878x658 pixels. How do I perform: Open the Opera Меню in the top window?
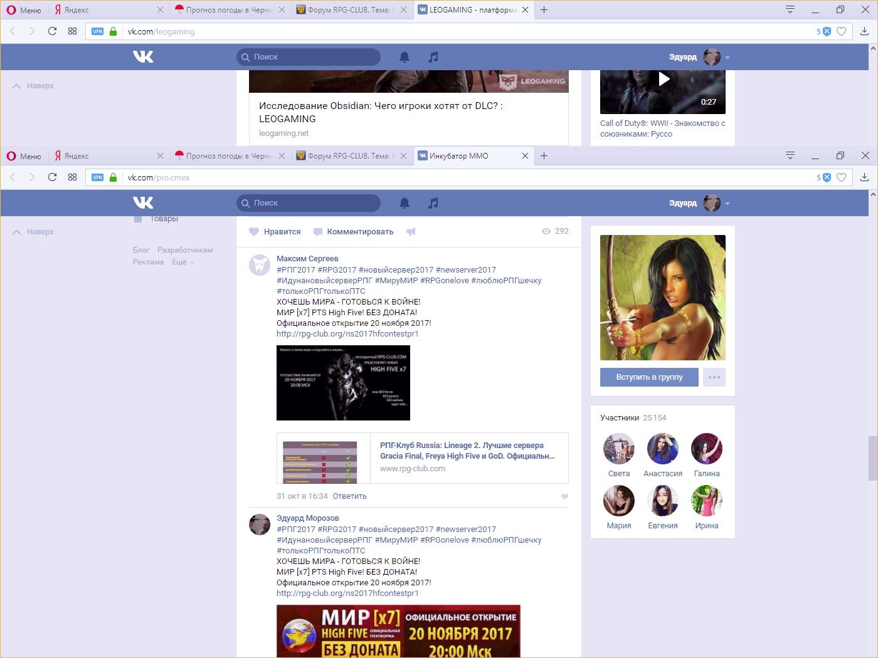24,10
